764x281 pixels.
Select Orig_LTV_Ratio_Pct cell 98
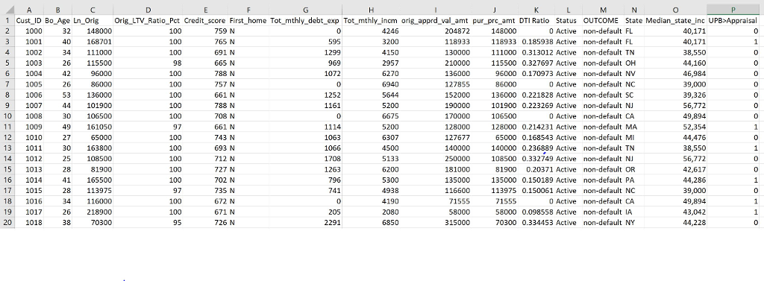pos(148,63)
